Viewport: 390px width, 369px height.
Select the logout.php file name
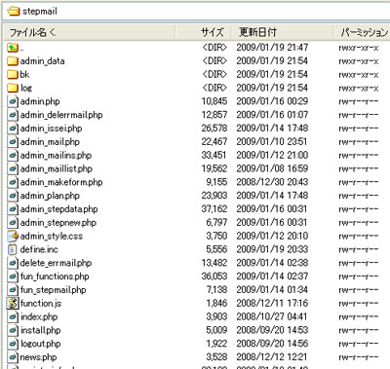(41, 344)
